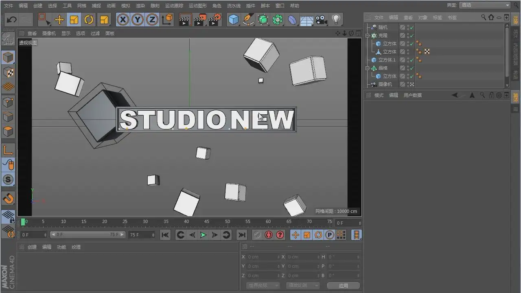Open the 渲染 menu
521x293 pixels.
[x=140, y=6]
